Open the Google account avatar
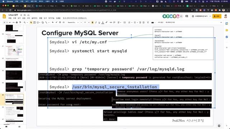Image resolution: width=230 pixels, height=129 pixels. (226, 16)
